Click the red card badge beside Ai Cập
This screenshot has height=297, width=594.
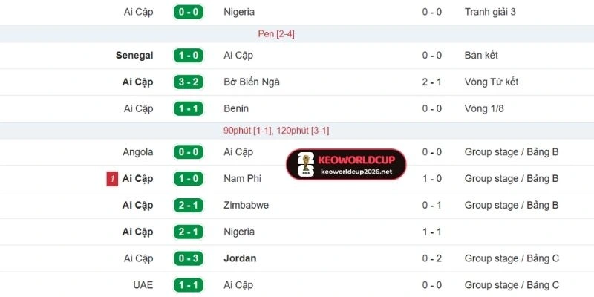[111, 179]
